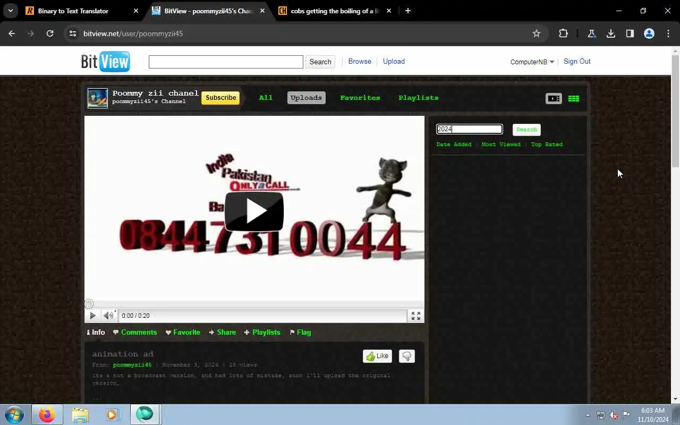Open the Info tab below video
The width and height of the screenshot is (680, 425).
point(96,332)
